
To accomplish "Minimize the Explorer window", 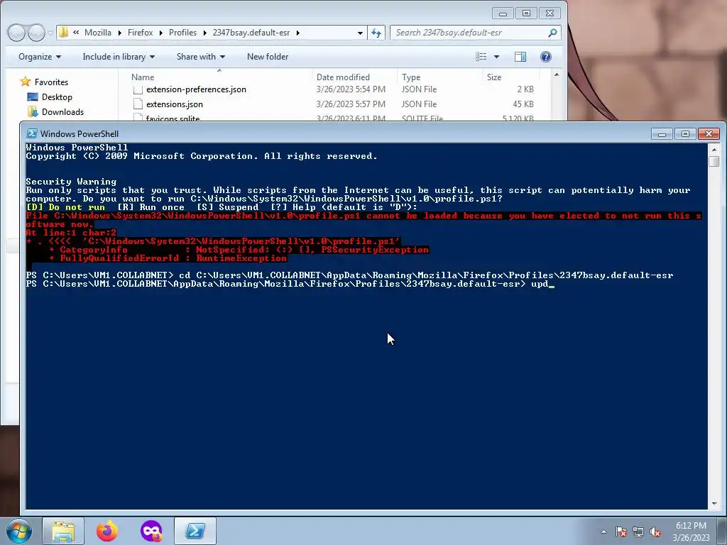I will [x=503, y=13].
